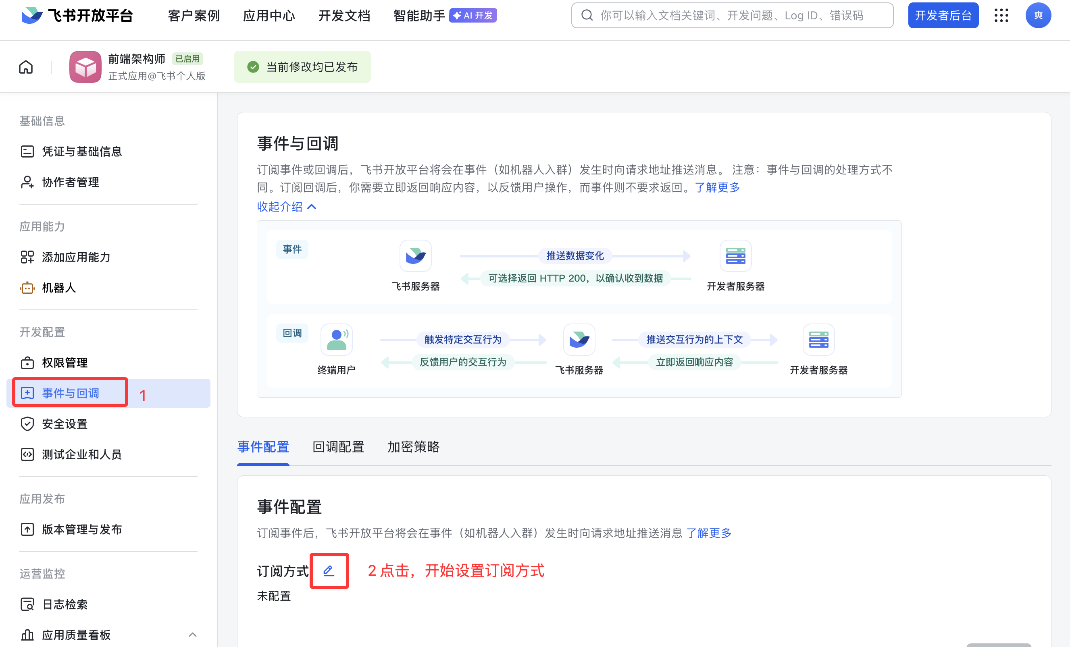This screenshot has height=647, width=1070.
Task: Open the 爽 user avatar
Action: [1038, 15]
